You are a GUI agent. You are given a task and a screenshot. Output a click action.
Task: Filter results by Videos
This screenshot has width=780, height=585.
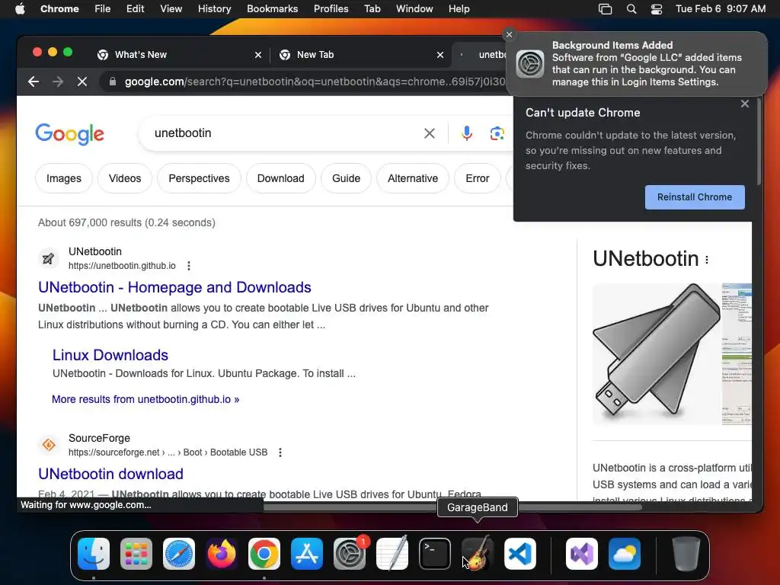125,178
